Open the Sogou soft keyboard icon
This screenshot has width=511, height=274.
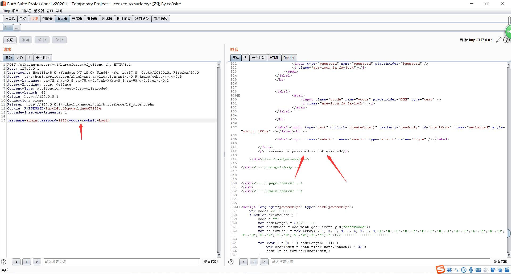click(x=478, y=270)
